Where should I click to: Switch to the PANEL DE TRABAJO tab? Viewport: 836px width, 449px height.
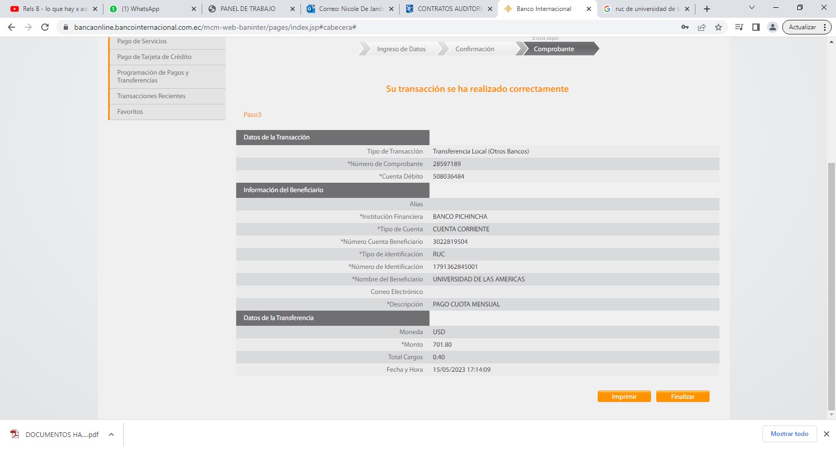248,9
